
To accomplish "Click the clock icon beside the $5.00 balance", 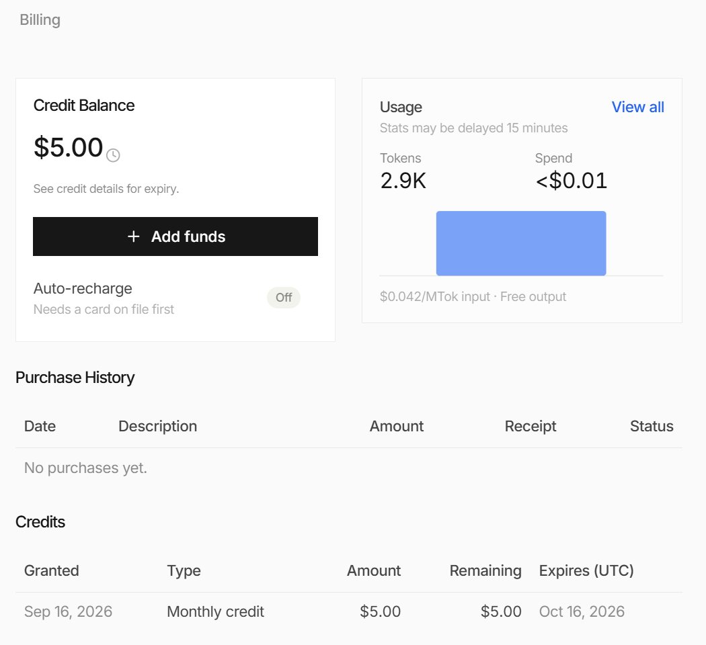I will coord(113,155).
